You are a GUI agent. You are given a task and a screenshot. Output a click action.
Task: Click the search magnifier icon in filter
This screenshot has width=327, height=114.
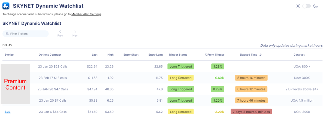coord(7,34)
